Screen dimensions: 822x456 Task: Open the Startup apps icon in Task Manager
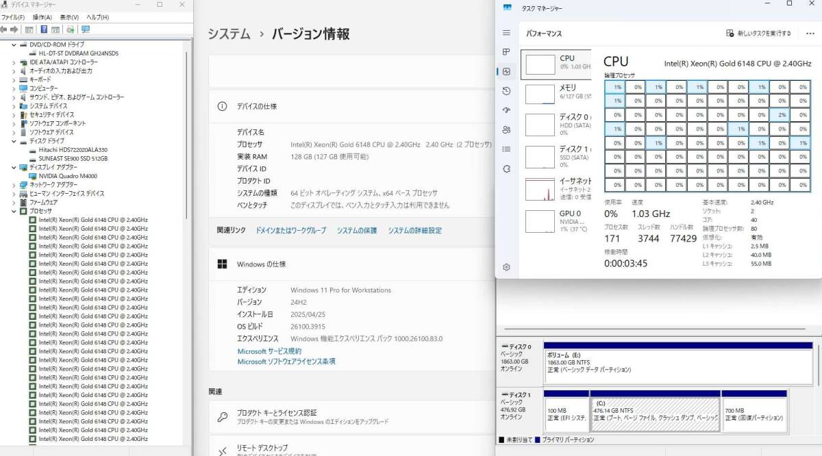[x=506, y=110]
